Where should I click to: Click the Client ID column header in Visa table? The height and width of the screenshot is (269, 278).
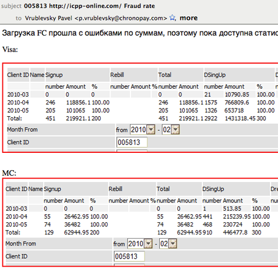coord(18,75)
